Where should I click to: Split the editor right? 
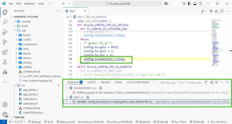pyautogui.click(x=222, y=11)
